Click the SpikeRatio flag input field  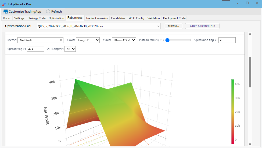point(227,40)
